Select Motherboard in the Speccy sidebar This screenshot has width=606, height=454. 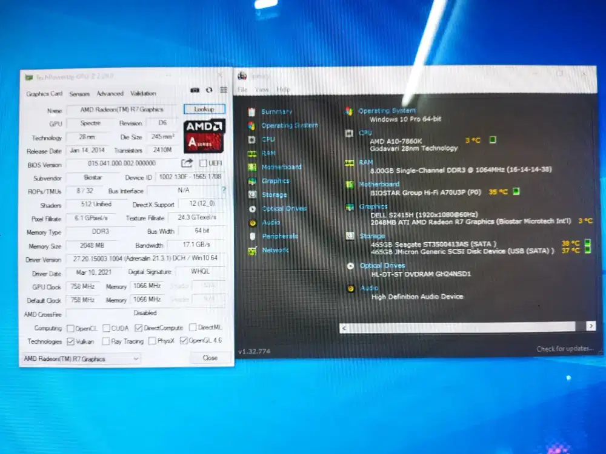[281, 167]
